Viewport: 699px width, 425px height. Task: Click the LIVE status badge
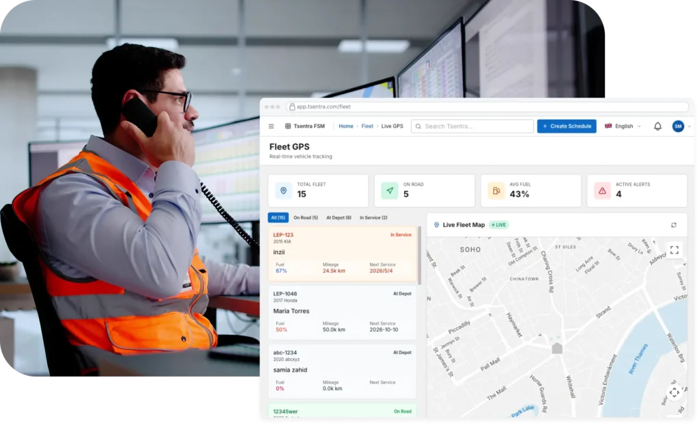coord(499,225)
